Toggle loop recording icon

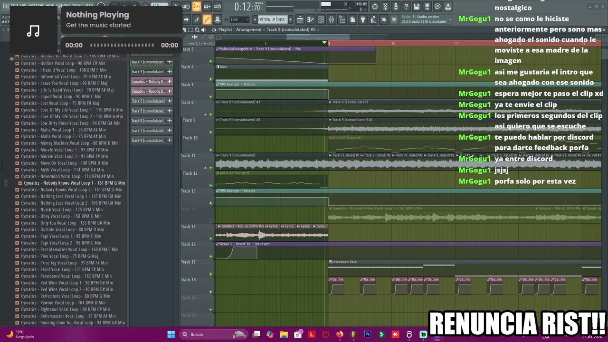(x=218, y=7)
